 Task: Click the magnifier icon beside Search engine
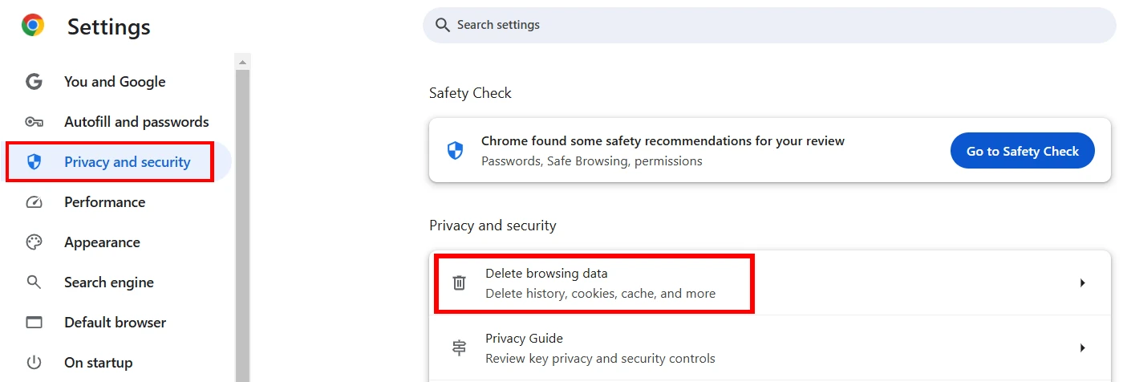pos(34,282)
